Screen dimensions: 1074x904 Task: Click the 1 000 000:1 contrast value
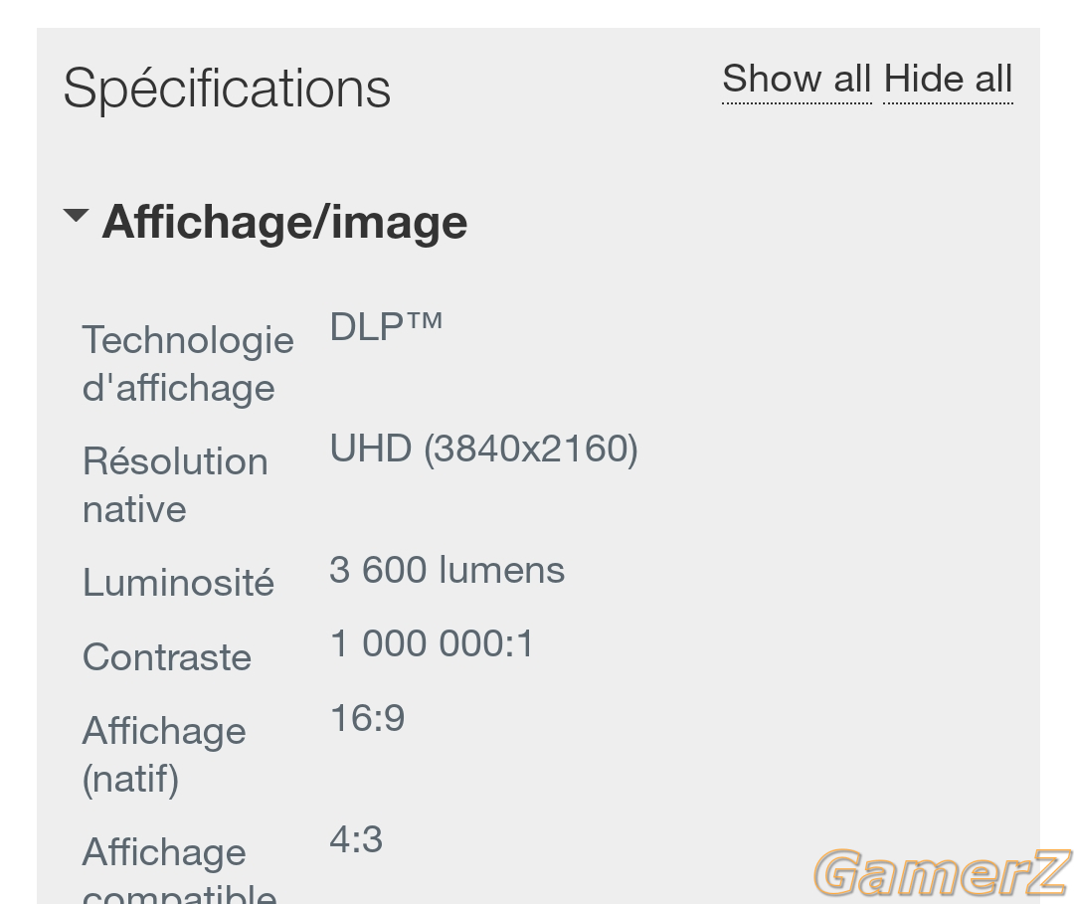432,643
